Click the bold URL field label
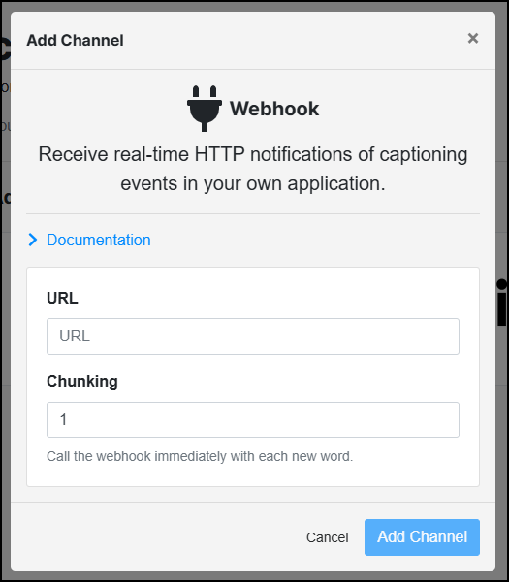This screenshot has height=582, width=509. (62, 298)
